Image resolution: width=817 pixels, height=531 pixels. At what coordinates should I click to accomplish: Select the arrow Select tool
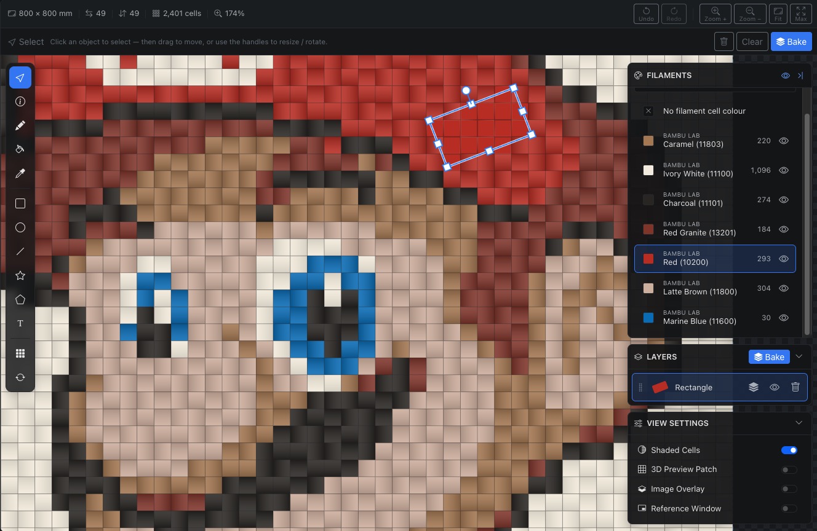pos(20,77)
